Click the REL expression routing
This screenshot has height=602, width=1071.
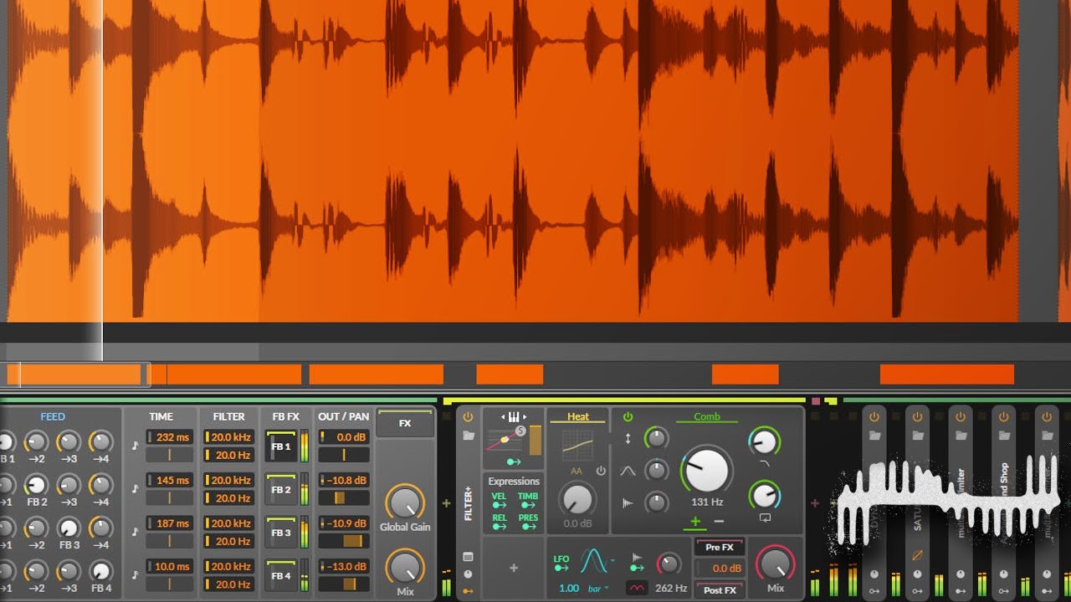500,523
